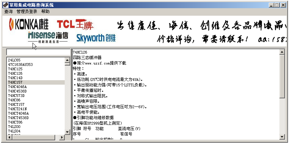Select 74HCT4538D in the chip list
The height and width of the screenshot is (143, 289).
click(36, 118)
